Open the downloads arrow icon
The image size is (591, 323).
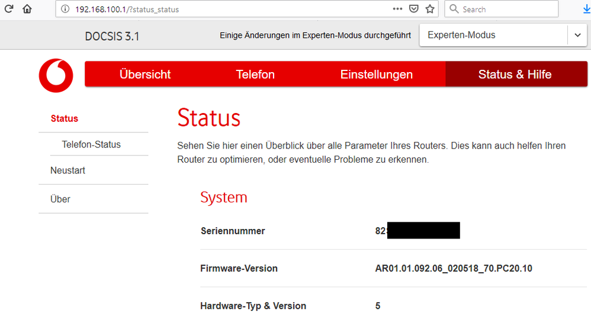click(586, 9)
